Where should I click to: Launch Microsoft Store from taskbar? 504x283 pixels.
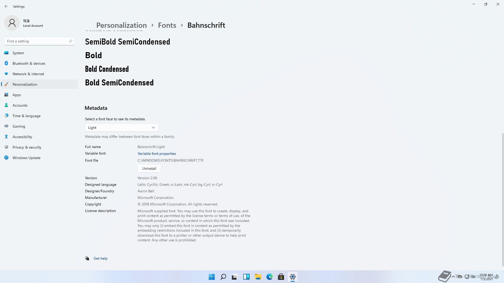click(x=281, y=277)
